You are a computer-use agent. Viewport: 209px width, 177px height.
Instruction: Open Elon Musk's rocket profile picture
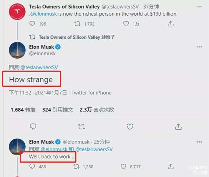pyautogui.click(x=17, y=50)
